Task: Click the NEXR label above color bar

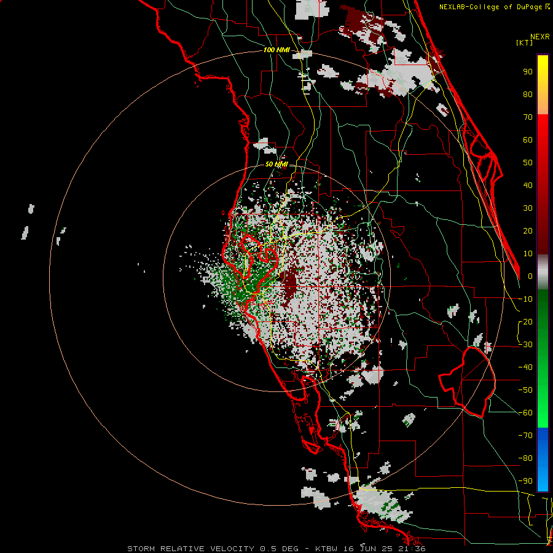Action: [540, 37]
